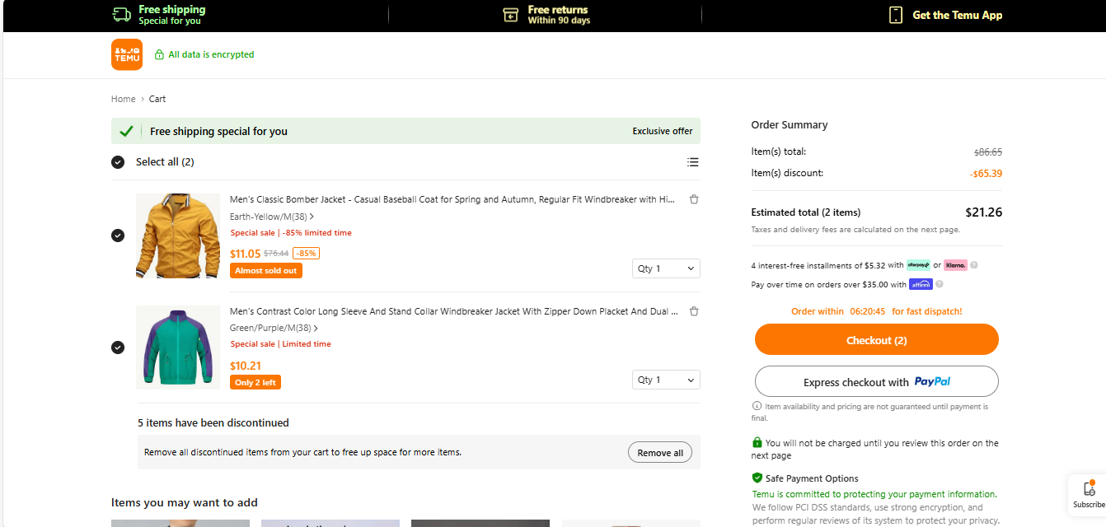1106x527 pixels.
Task: Click the Klarna info question mark icon
Action: click(974, 265)
